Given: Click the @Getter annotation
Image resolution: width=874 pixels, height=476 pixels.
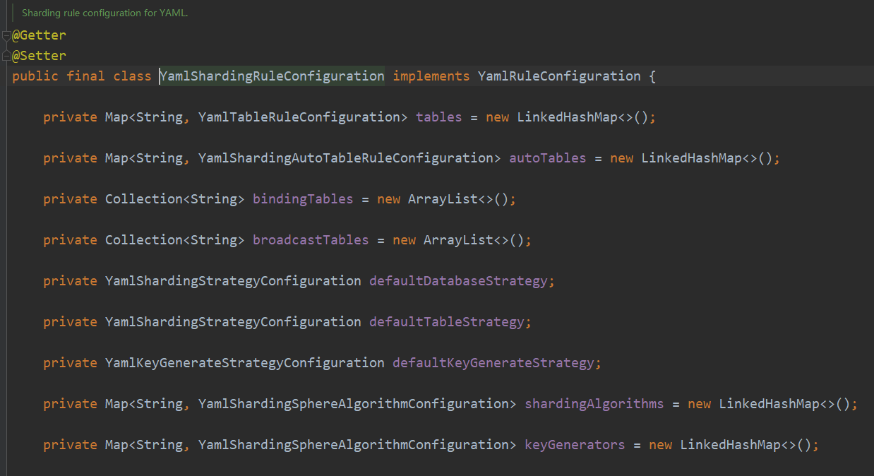Looking at the screenshot, I should click(39, 35).
